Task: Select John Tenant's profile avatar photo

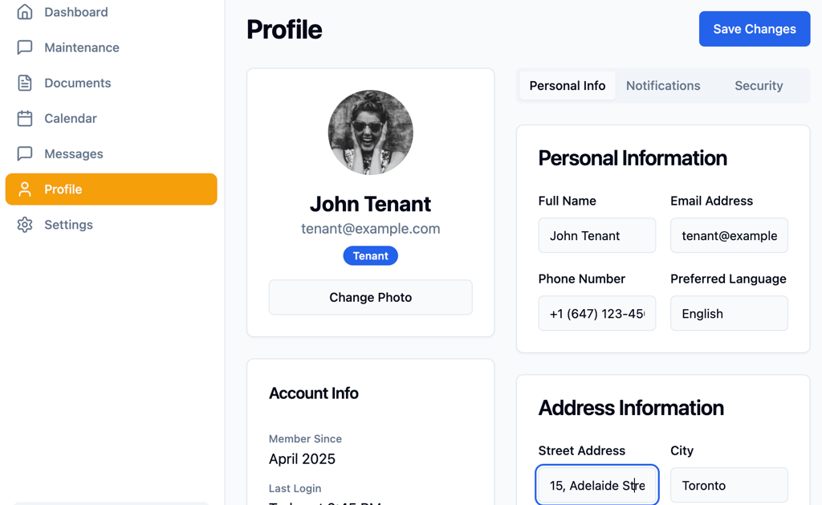Action: point(371,132)
